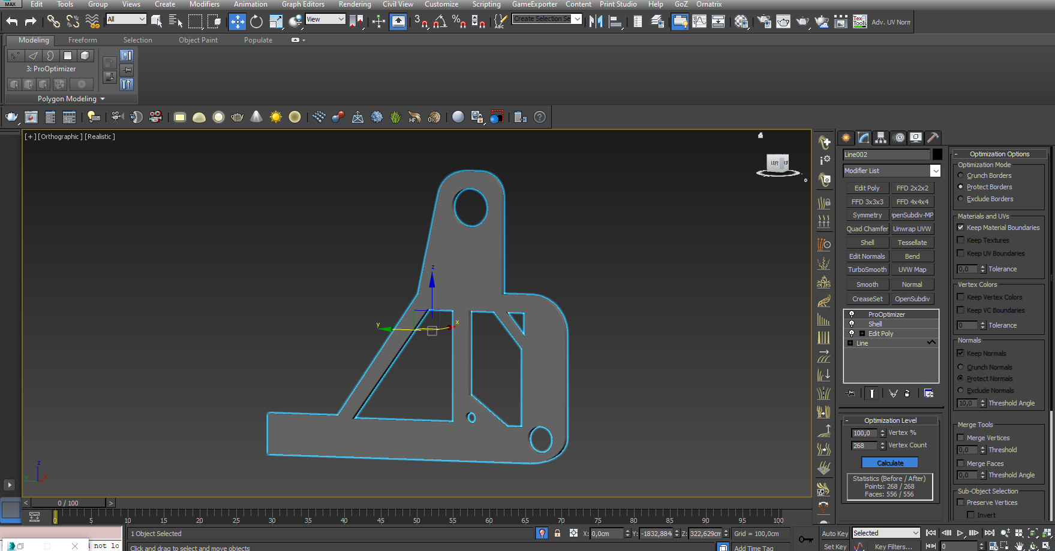The image size is (1055, 551).
Task: Activate the Select and Rotate tool
Action: pos(257,22)
